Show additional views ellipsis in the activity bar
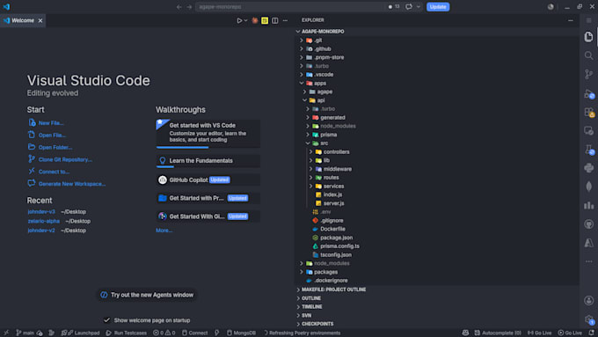 click(x=588, y=261)
